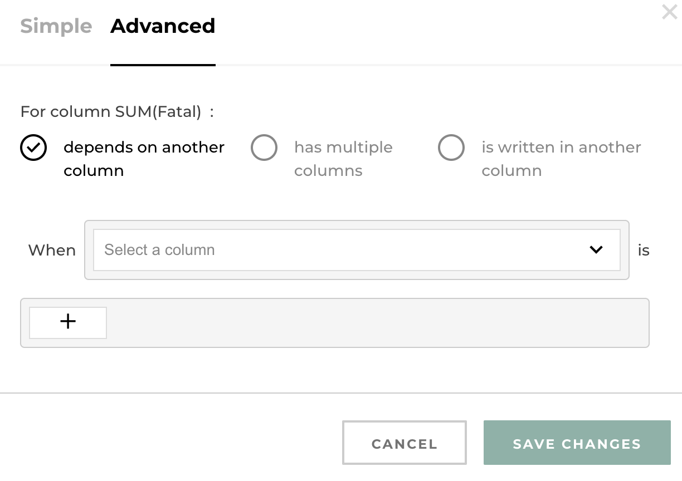
Task: Click the dropdown chevron arrow icon
Action: tap(596, 250)
